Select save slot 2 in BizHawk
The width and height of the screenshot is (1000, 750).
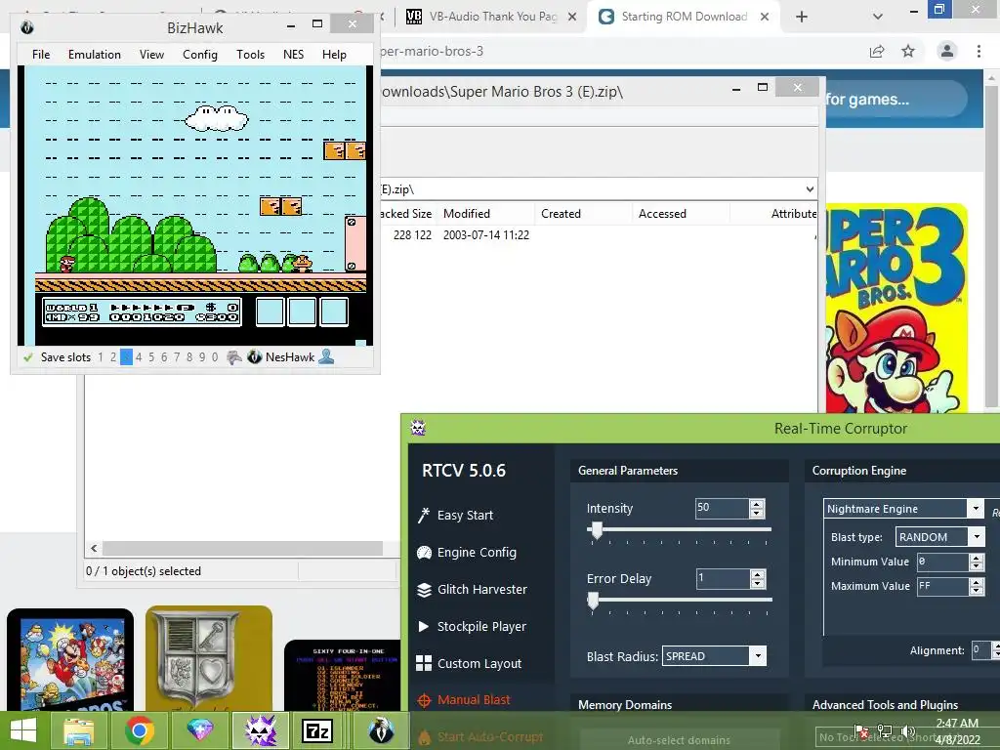[x=113, y=357]
